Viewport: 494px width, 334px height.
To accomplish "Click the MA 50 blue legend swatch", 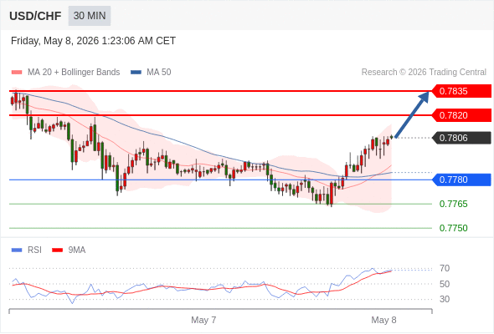I will pyautogui.click(x=136, y=73).
